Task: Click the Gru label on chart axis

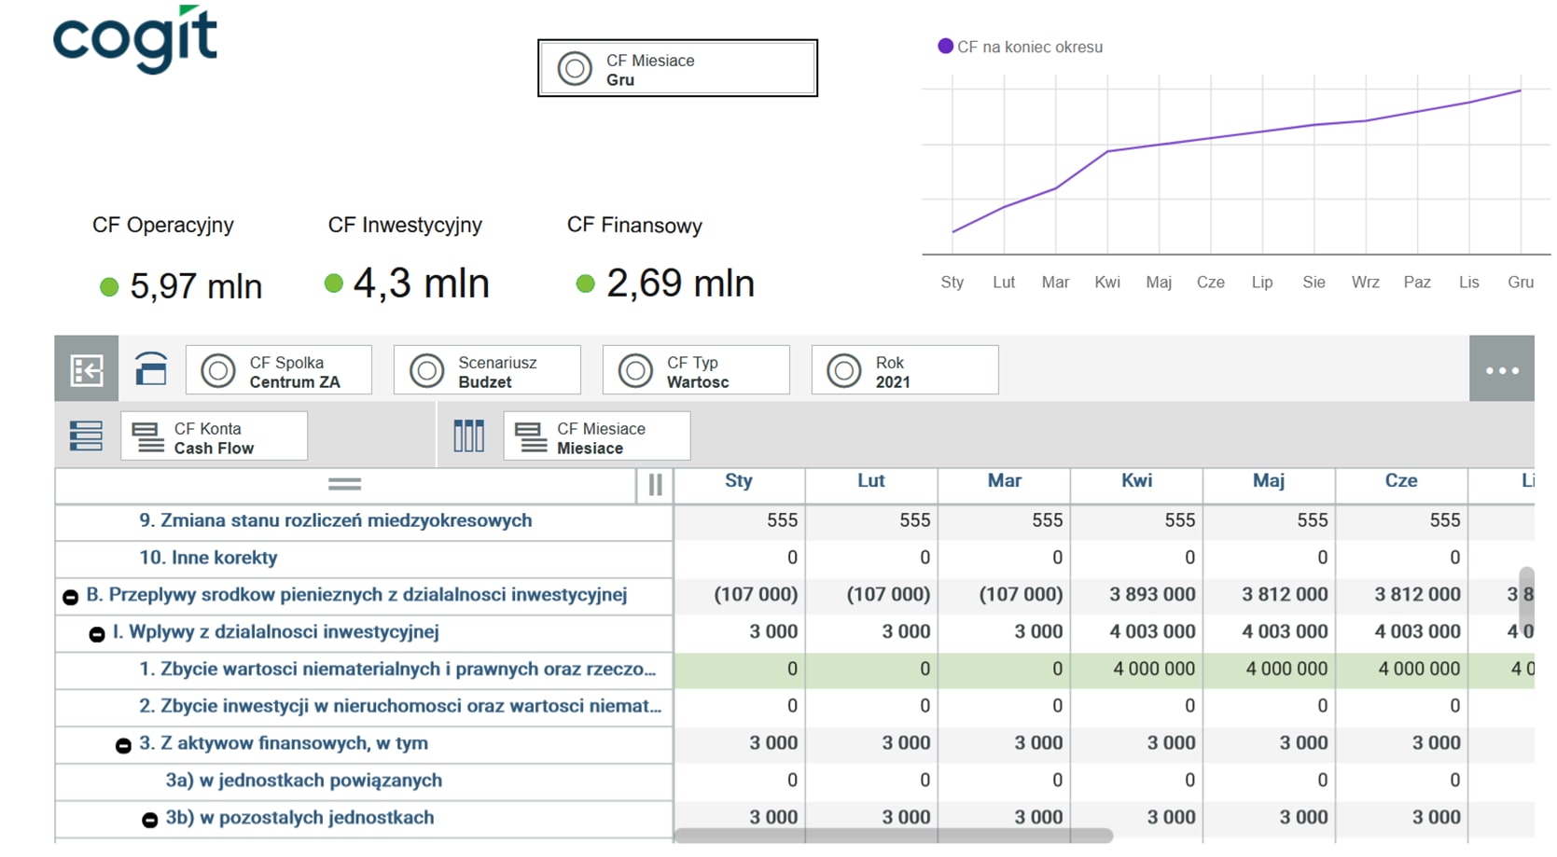Action: pos(1521,283)
